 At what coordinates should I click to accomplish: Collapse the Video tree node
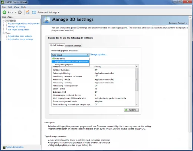point(4,33)
